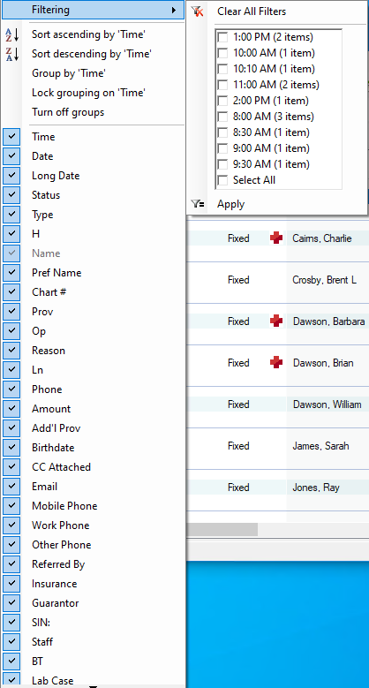
Task: Click red cross icon beside Dawson, Barbara
Action: tap(276, 321)
